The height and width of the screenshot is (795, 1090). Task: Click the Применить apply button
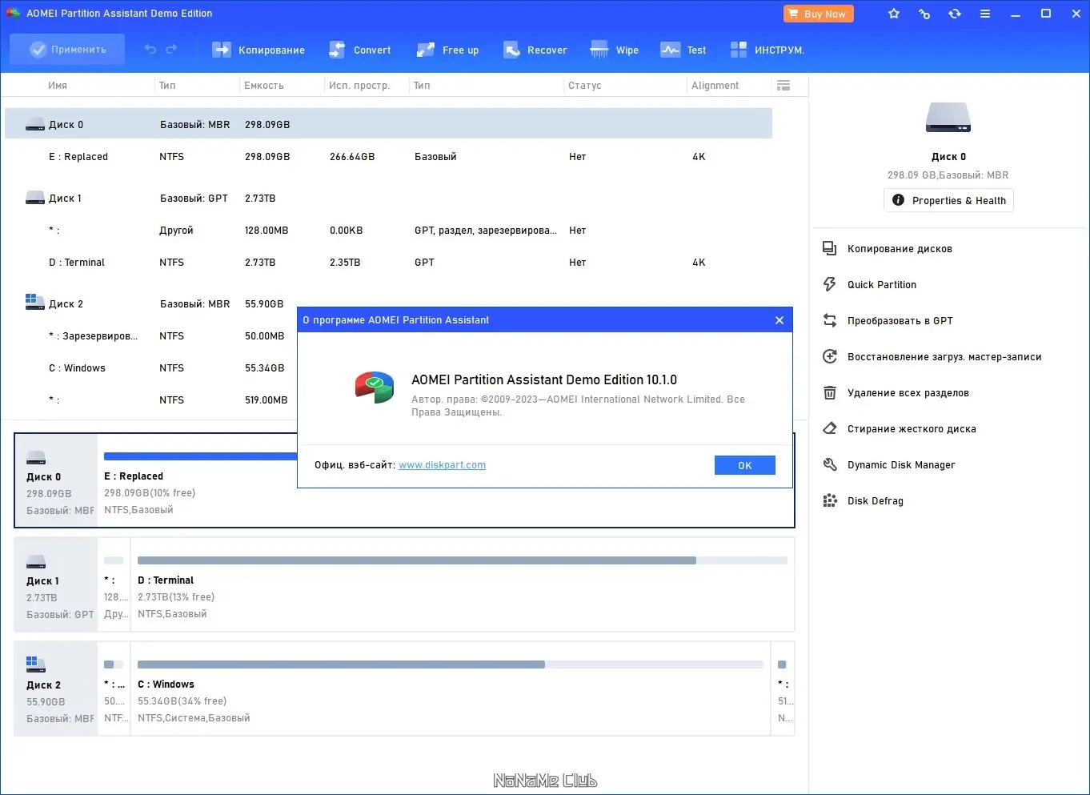coord(67,50)
